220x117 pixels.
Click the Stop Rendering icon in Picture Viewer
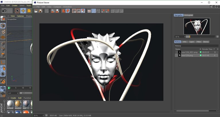(x=47, y=11)
